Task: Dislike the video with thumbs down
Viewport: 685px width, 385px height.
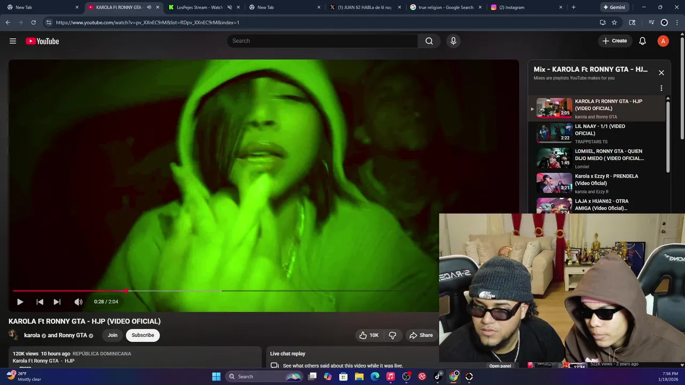Action: point(392,335)
